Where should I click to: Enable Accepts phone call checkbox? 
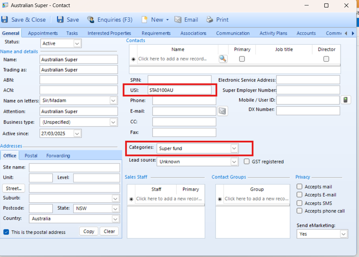[x=299, y=211]
